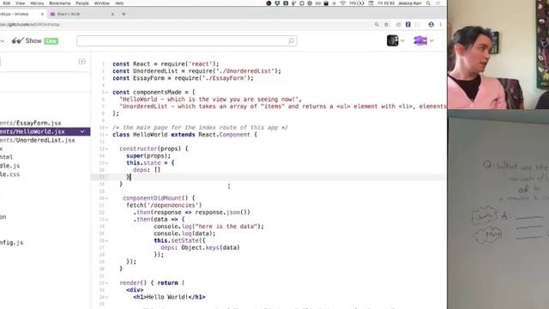This screenshot has height=309, width=549.
Task: Click the Wi-Fi icon in menu bar
Action: tap(343, 3)
